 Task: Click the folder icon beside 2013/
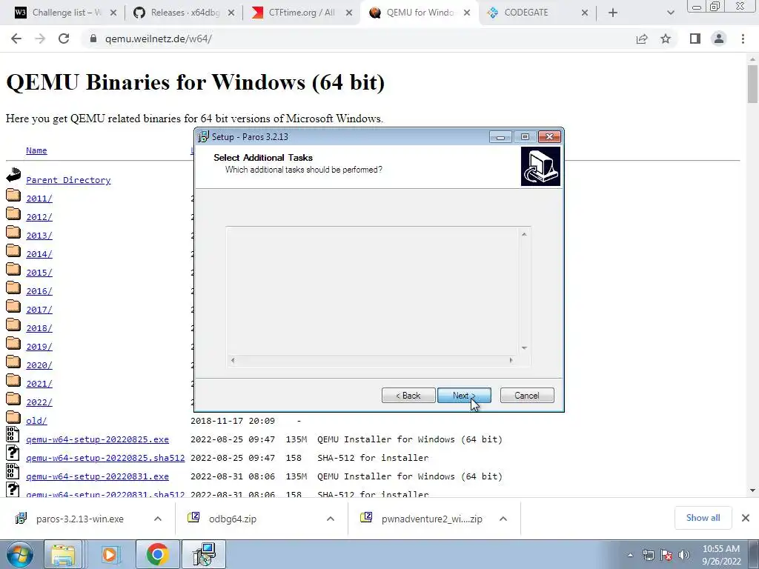point(13,233)
